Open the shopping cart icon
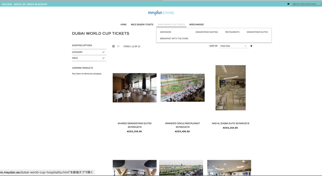This screenshot has height=176, width=322. coord(288,4)
